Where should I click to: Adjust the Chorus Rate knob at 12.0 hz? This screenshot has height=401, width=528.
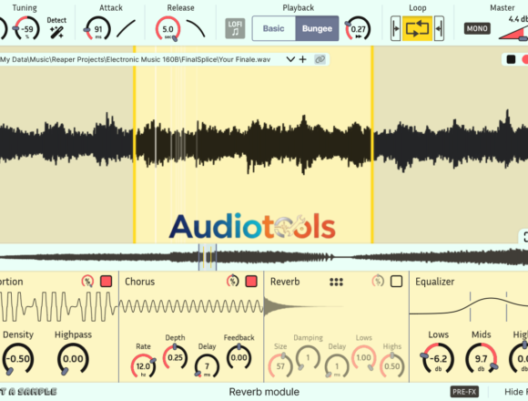(144, 366)
